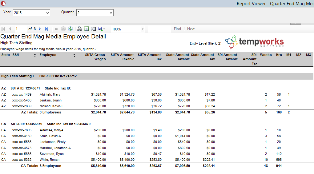This screenshot has height=174, width=314.
Task: Jump to the last report page
Action: coord(47,29)
